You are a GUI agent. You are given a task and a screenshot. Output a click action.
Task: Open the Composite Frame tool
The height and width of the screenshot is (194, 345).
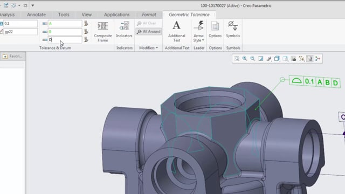(102, 31)
